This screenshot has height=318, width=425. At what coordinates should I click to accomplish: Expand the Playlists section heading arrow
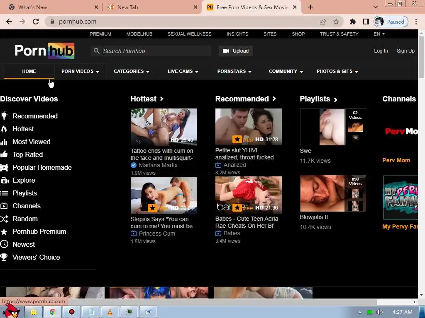point(335,100)
